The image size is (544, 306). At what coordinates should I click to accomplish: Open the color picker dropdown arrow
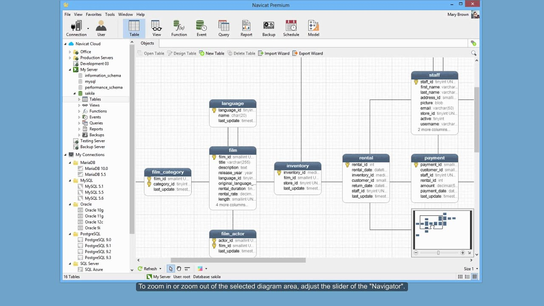click(206, 269)
